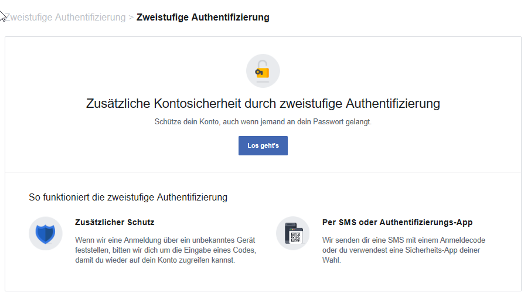Select the "Zusätzlicher Schutz" heading

(115, 223)
